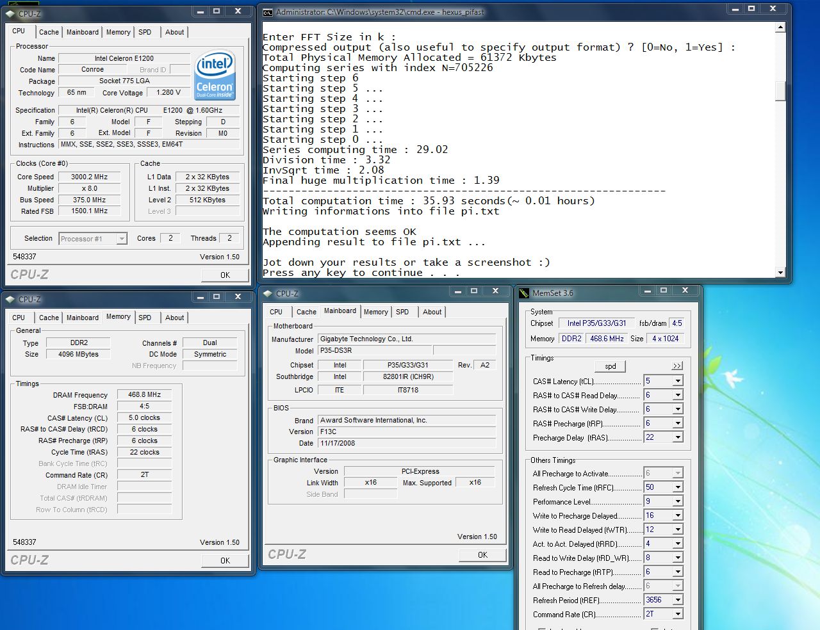The width and height of the screenshot is (820, 630).
Task: Click cmd window scrollbar up arrow
Action: pyautogui.click(x=780, y=28)
